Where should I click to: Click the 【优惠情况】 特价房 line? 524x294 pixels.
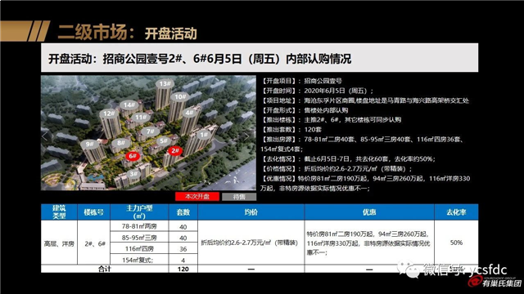click(365, 183)
